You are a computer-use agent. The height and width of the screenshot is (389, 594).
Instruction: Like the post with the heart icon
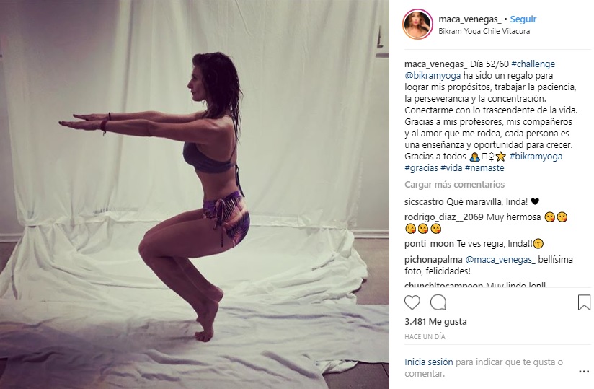tap(412, 302)
